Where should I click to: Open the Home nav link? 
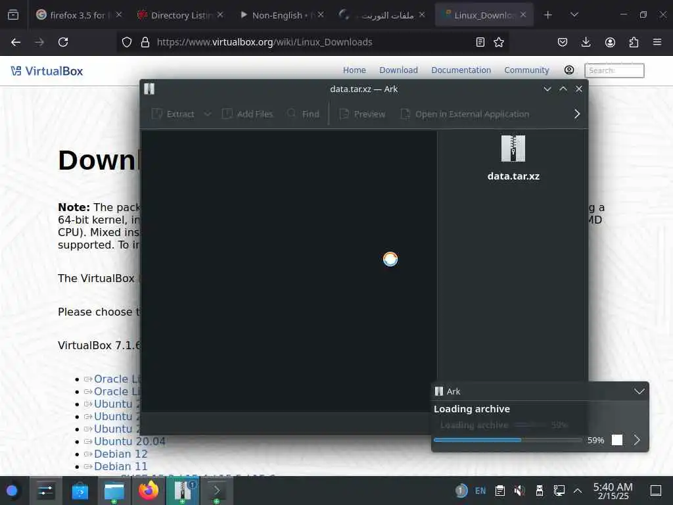point(354,70)
